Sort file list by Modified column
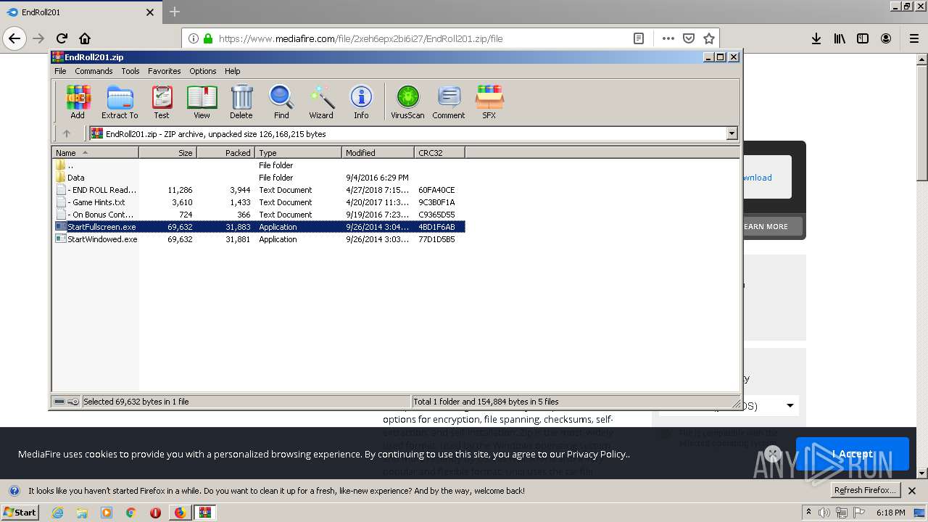This screenshot has height=522, width=928. 378,153
